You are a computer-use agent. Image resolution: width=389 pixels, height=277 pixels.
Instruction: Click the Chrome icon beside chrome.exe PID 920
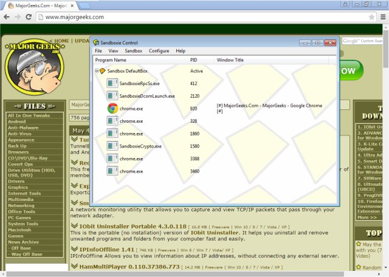tap(112, 109)
